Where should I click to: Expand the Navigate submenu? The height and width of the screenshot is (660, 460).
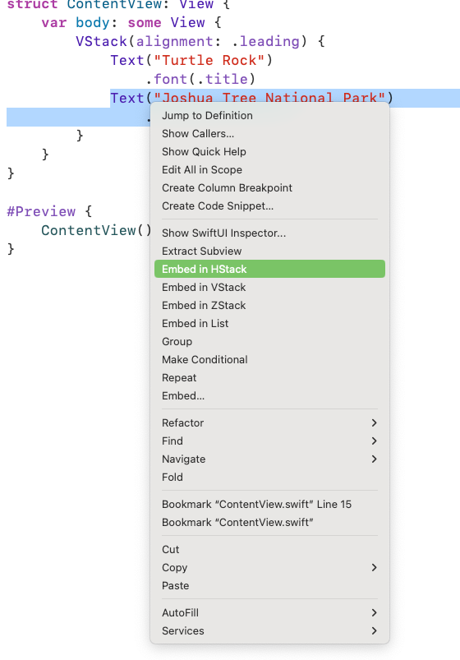[269, 459]
